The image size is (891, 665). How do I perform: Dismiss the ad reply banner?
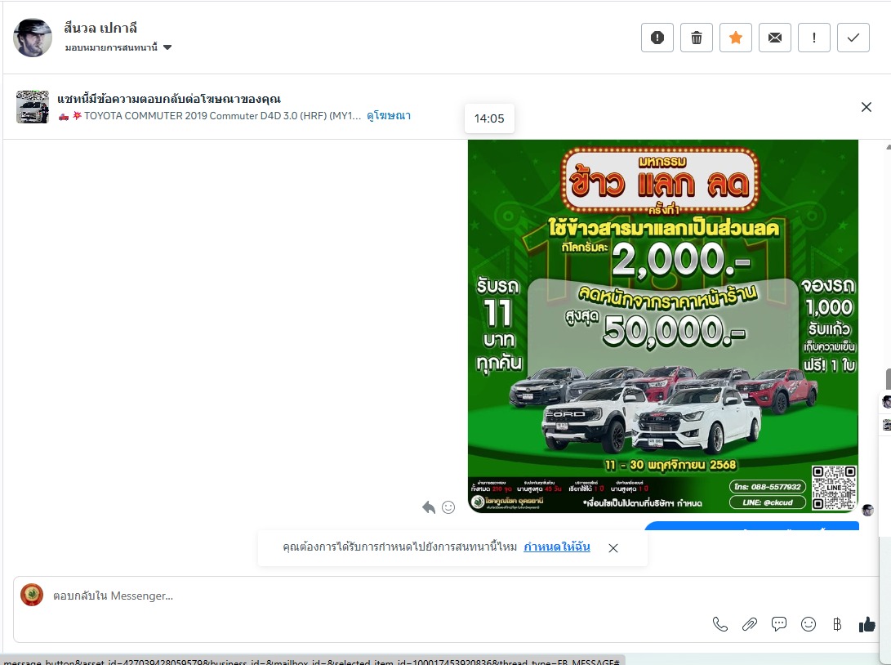point(866,107)
